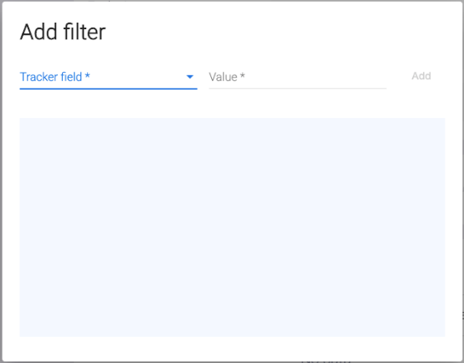Click the Add filter dialog title

[x=63, y=32]
